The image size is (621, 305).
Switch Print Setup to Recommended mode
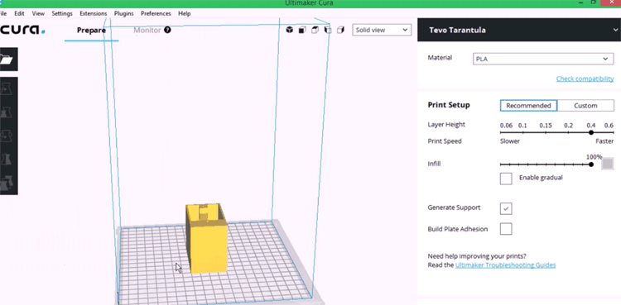528,106
